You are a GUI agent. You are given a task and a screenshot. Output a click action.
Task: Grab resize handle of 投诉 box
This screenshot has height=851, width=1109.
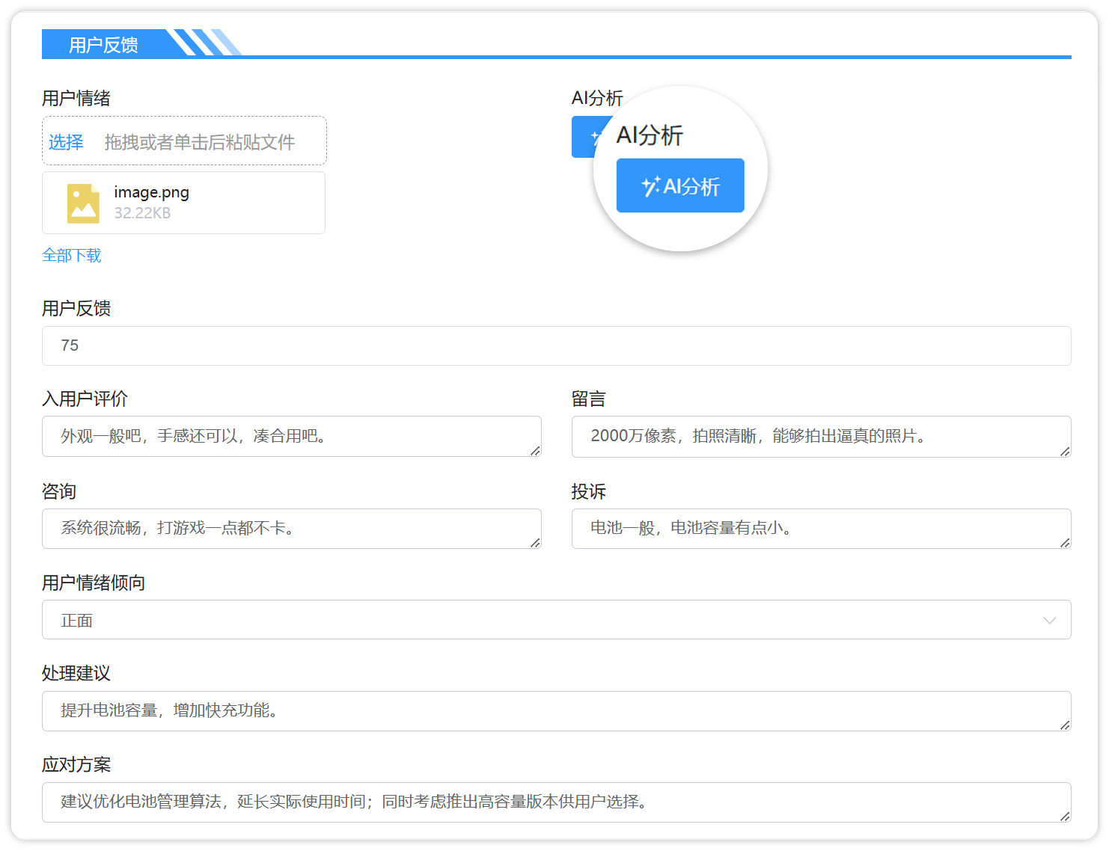pyautogui.click(x=1065, y=542)
